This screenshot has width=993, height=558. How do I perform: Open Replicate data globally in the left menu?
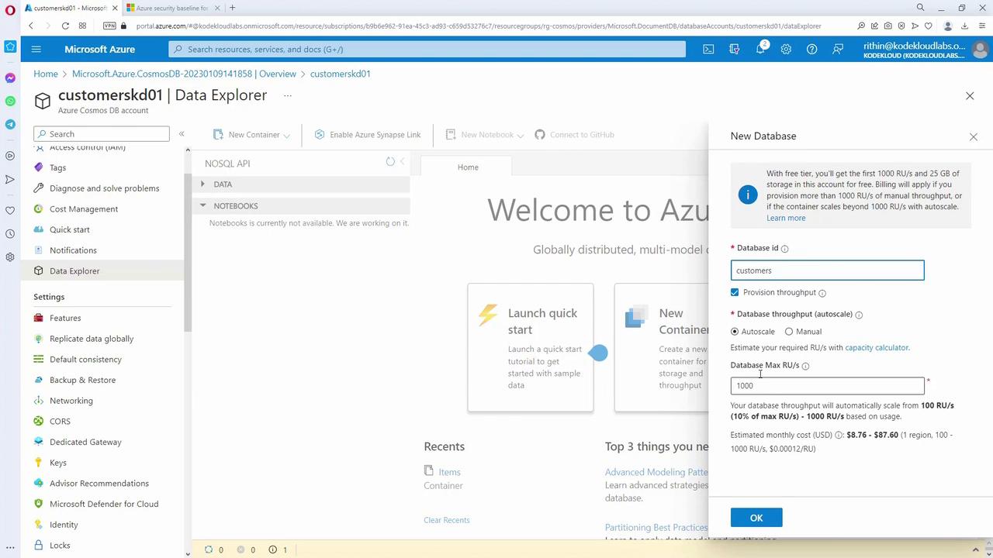pos(92,339)
